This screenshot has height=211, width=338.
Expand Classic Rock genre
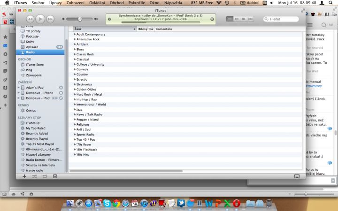pos(75,54)
